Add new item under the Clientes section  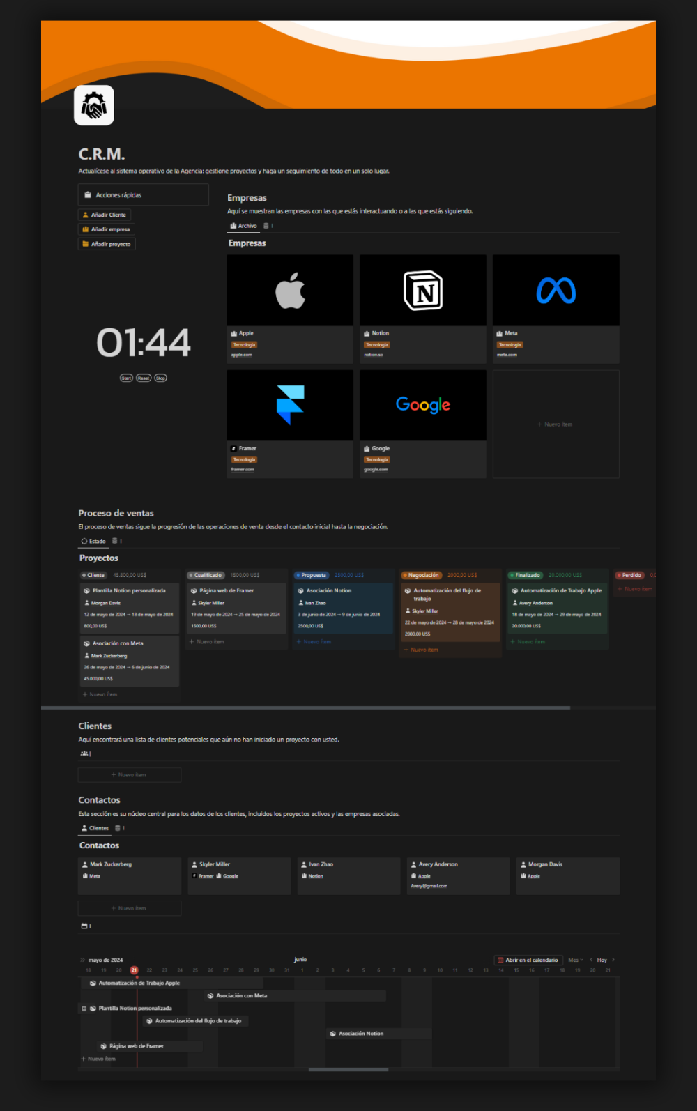pos(130,775)
